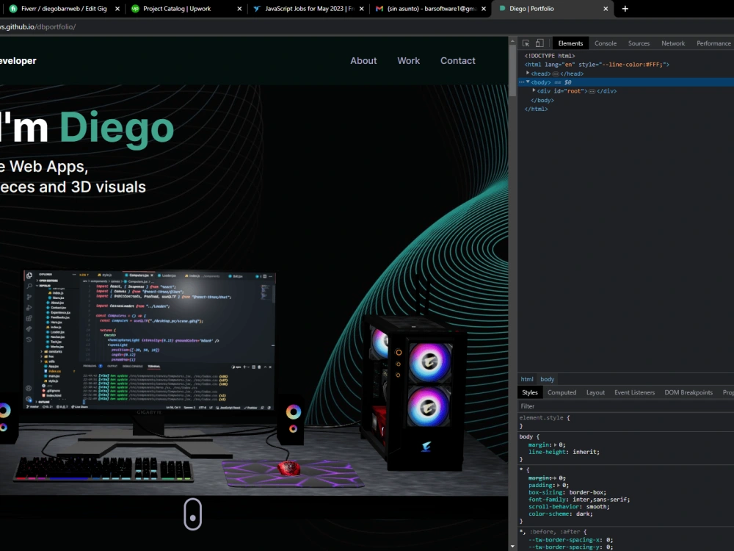The height and width of the screenshot is (551, 734).
Task: Click the scroll-behavior: smooth declaration
Action: pos(570,506)
